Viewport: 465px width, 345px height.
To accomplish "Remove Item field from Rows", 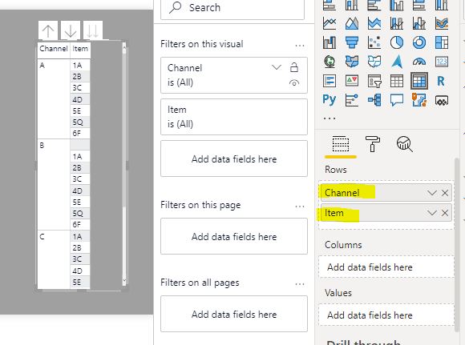I will pos(445,213).
